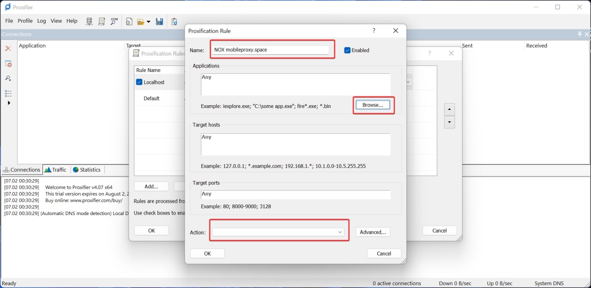Image resolution: width=591 pixels, height=288 pixels.
Task: Click the Proxifier app logo in title bar
Action: 8,7
